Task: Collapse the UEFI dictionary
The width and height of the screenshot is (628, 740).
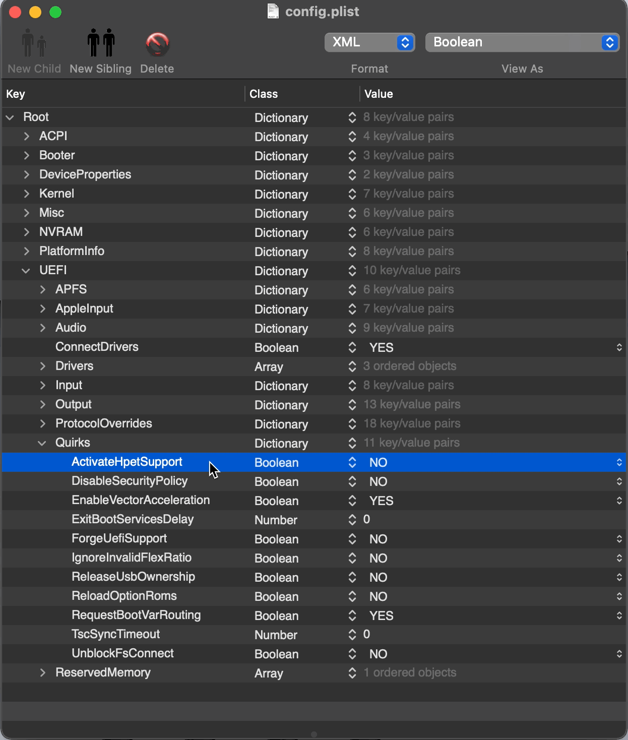Action: 26,271
